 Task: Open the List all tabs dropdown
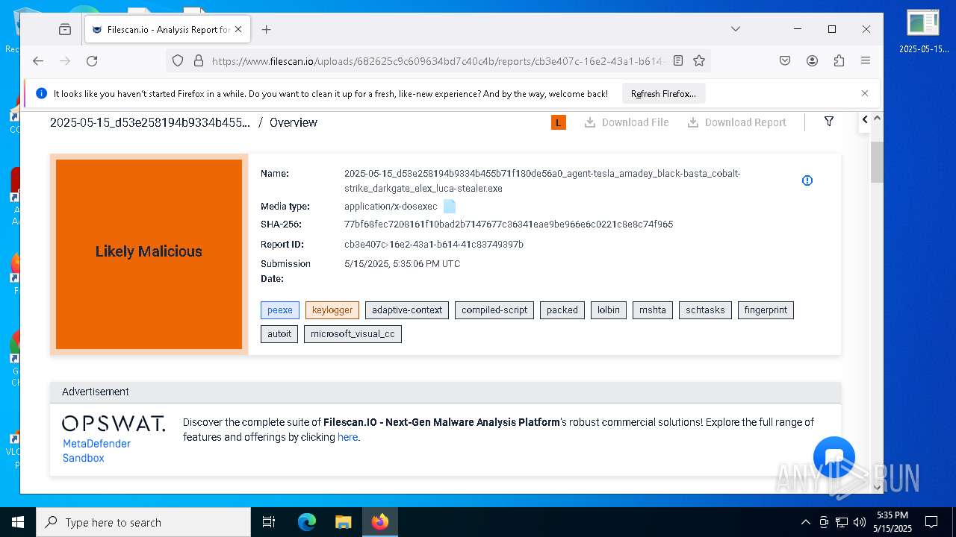(735, 29)
